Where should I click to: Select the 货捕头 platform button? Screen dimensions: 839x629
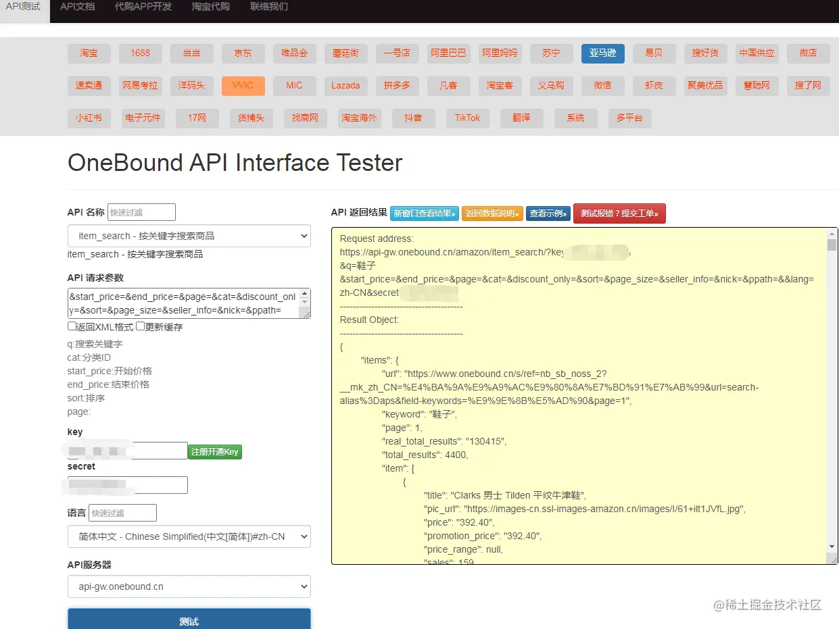[x=251, y=118]
